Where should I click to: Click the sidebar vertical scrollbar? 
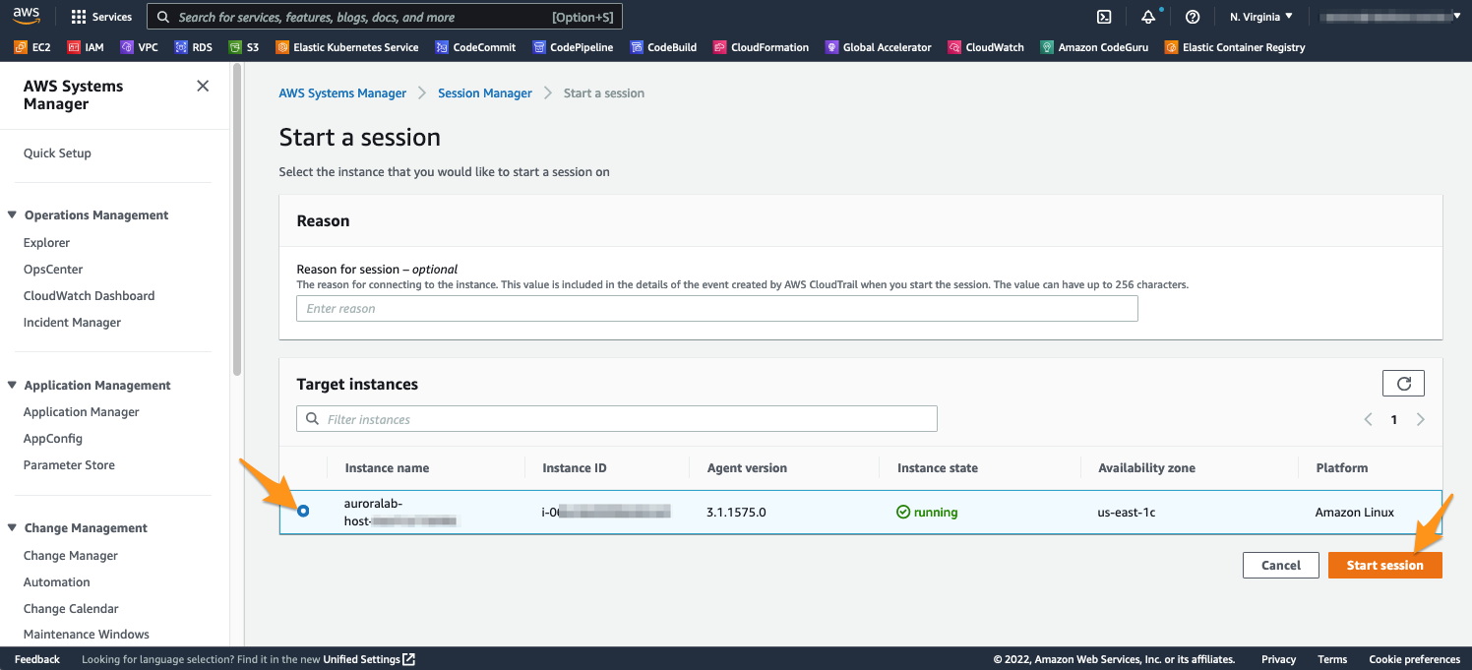point(236,220)
